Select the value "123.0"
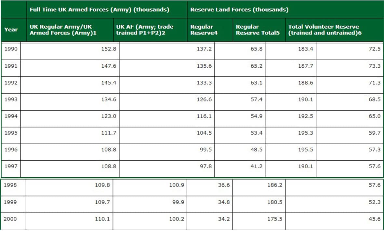The image size is (384, 231). pyautogui.click(x=109, y=116)
